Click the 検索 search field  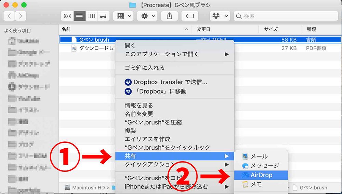click(x=286, y=16)
